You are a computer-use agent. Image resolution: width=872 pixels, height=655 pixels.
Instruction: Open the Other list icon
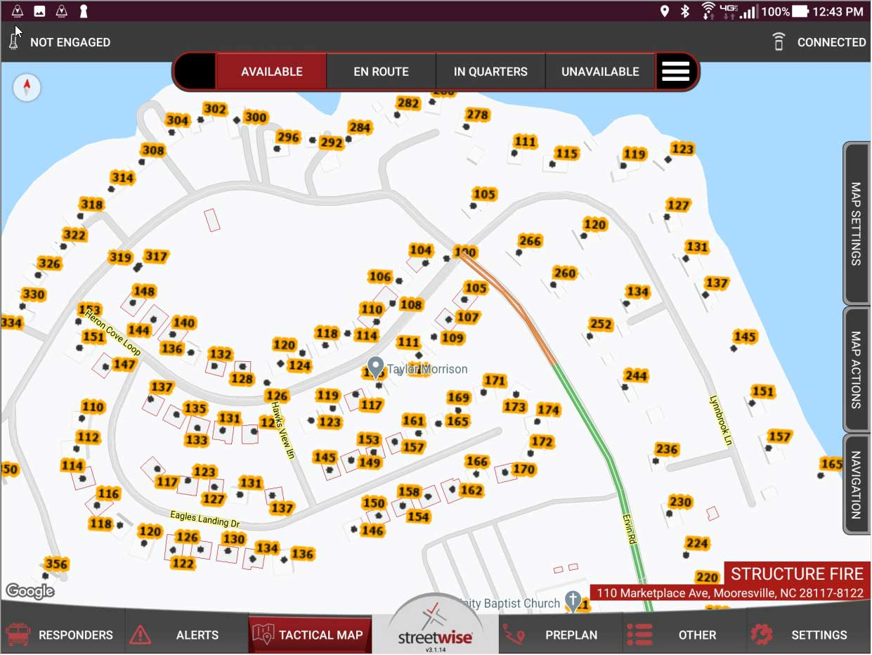[640, 634]
